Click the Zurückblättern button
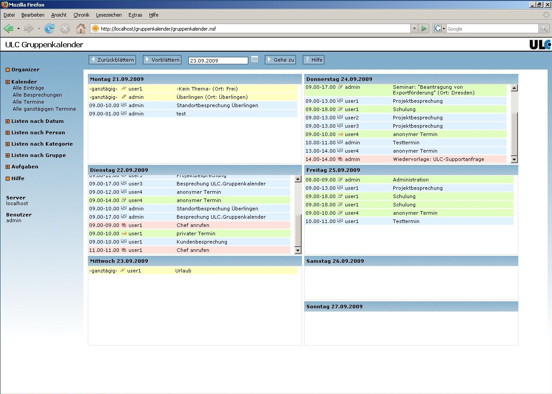Viewport: 552px width, 394px height. pos(112,60)
